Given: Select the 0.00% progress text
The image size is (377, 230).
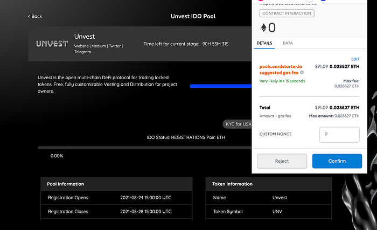Looking at the screenshot, I should point(57,156).
